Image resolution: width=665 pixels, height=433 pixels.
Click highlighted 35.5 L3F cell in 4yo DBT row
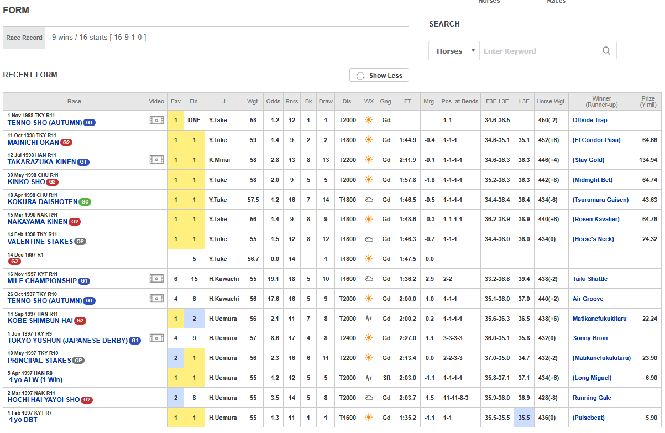pyautogui.click(x=523, y=418)
